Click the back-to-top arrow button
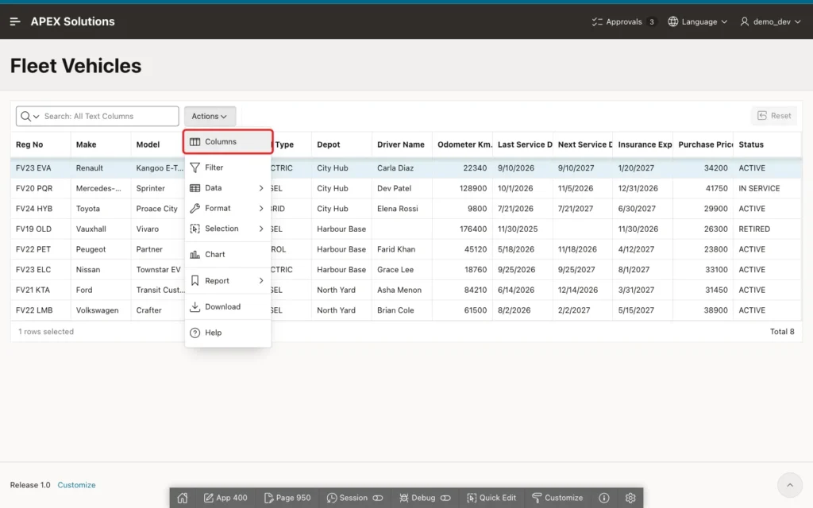Screen dimensions: 813x508 [790, 485]
